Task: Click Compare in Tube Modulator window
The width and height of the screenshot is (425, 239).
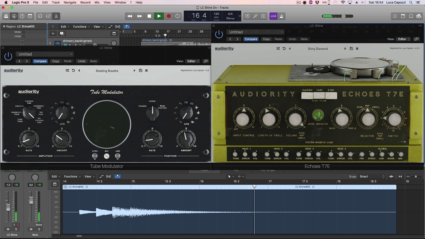Action: pyautogui.click(x=40, y=61)
